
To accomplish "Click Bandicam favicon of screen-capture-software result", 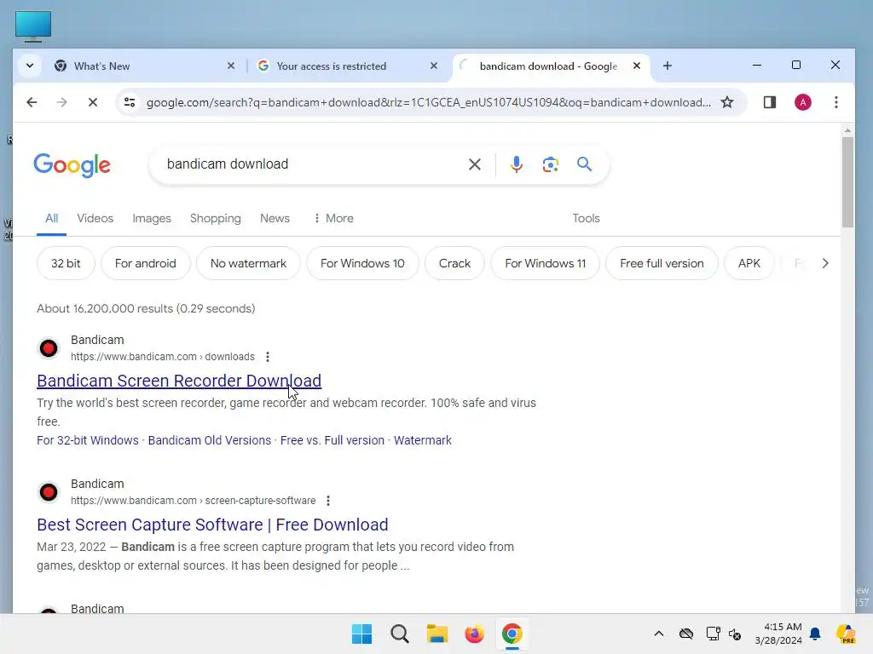I will tap(49, 492).
